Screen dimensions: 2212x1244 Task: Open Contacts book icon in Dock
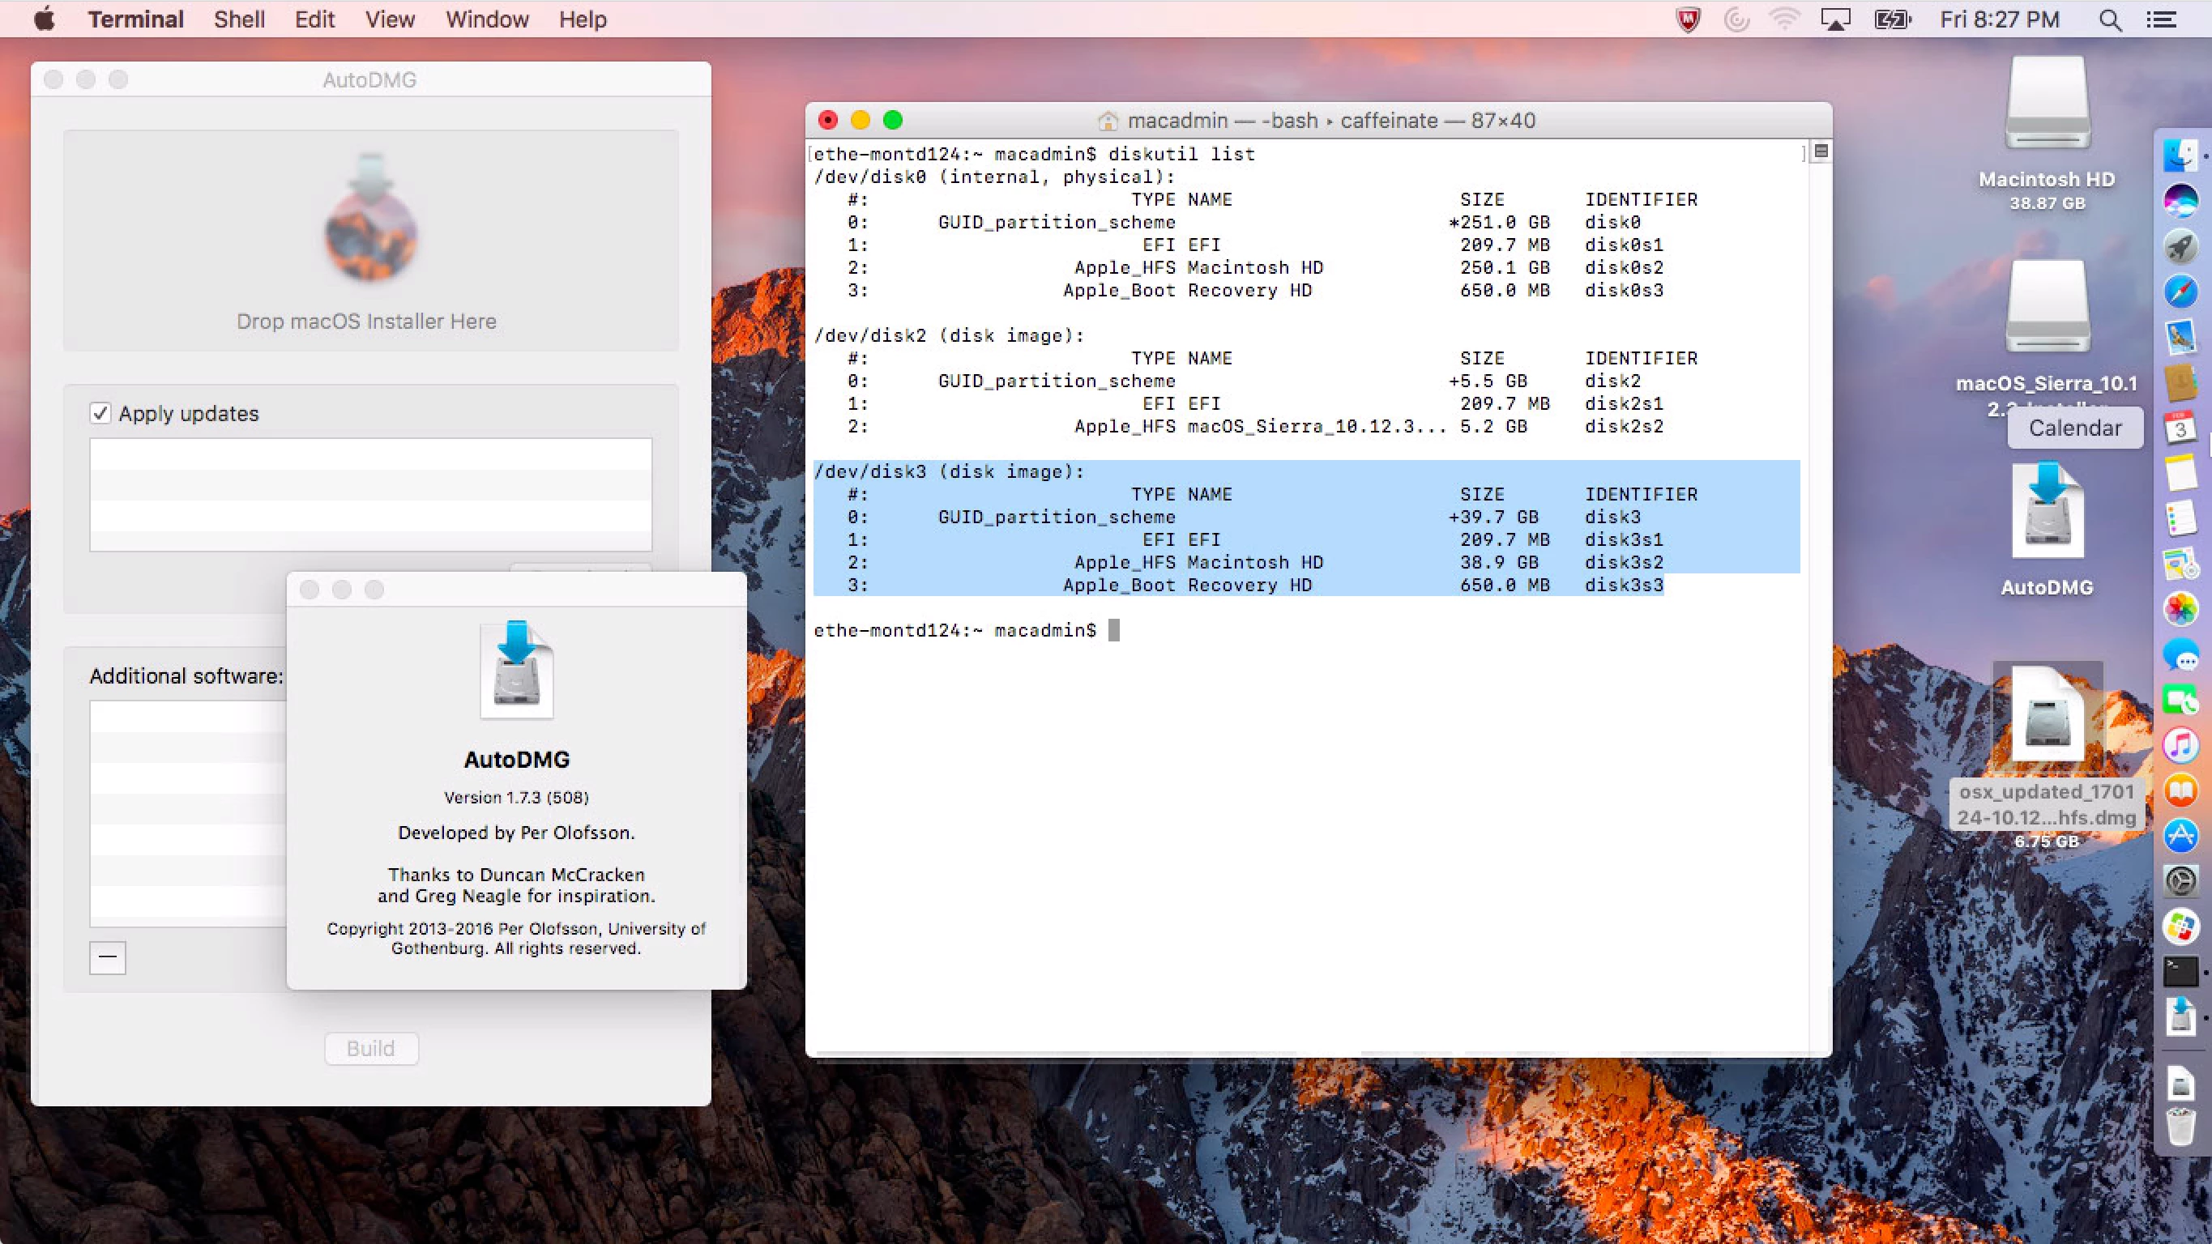tap(2180, 382)
